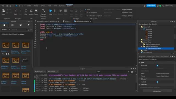Screen dimensions: 176x99
Task: Click the Step Over debugger icon
Action: (76, 11)
